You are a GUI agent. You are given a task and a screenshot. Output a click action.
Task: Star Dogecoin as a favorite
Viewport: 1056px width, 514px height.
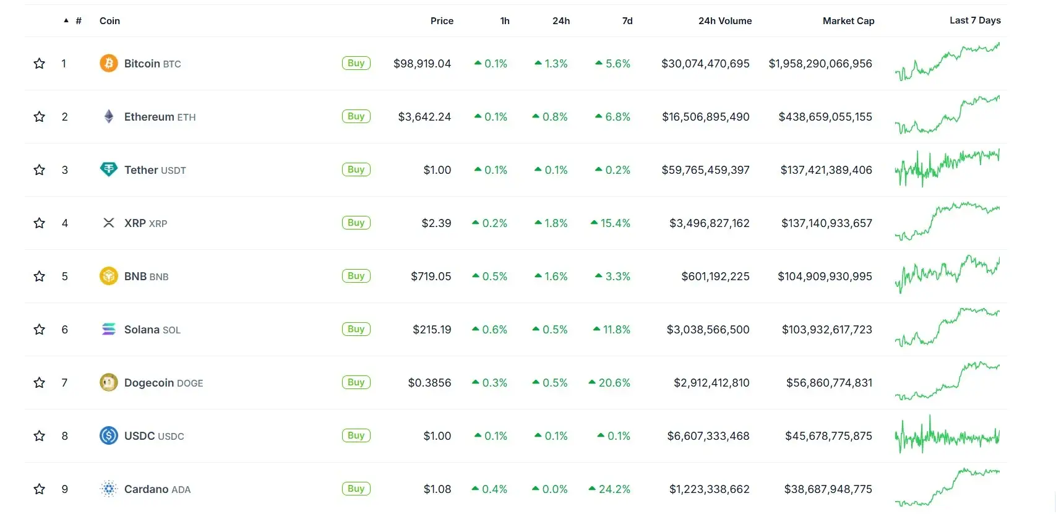click(x=39, y=382)
